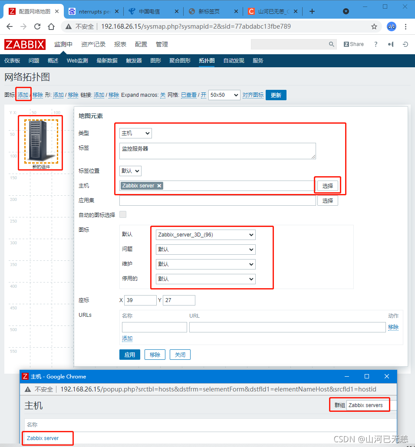
Task: Open the 管理 menu
Action: [x=162, y=44]
